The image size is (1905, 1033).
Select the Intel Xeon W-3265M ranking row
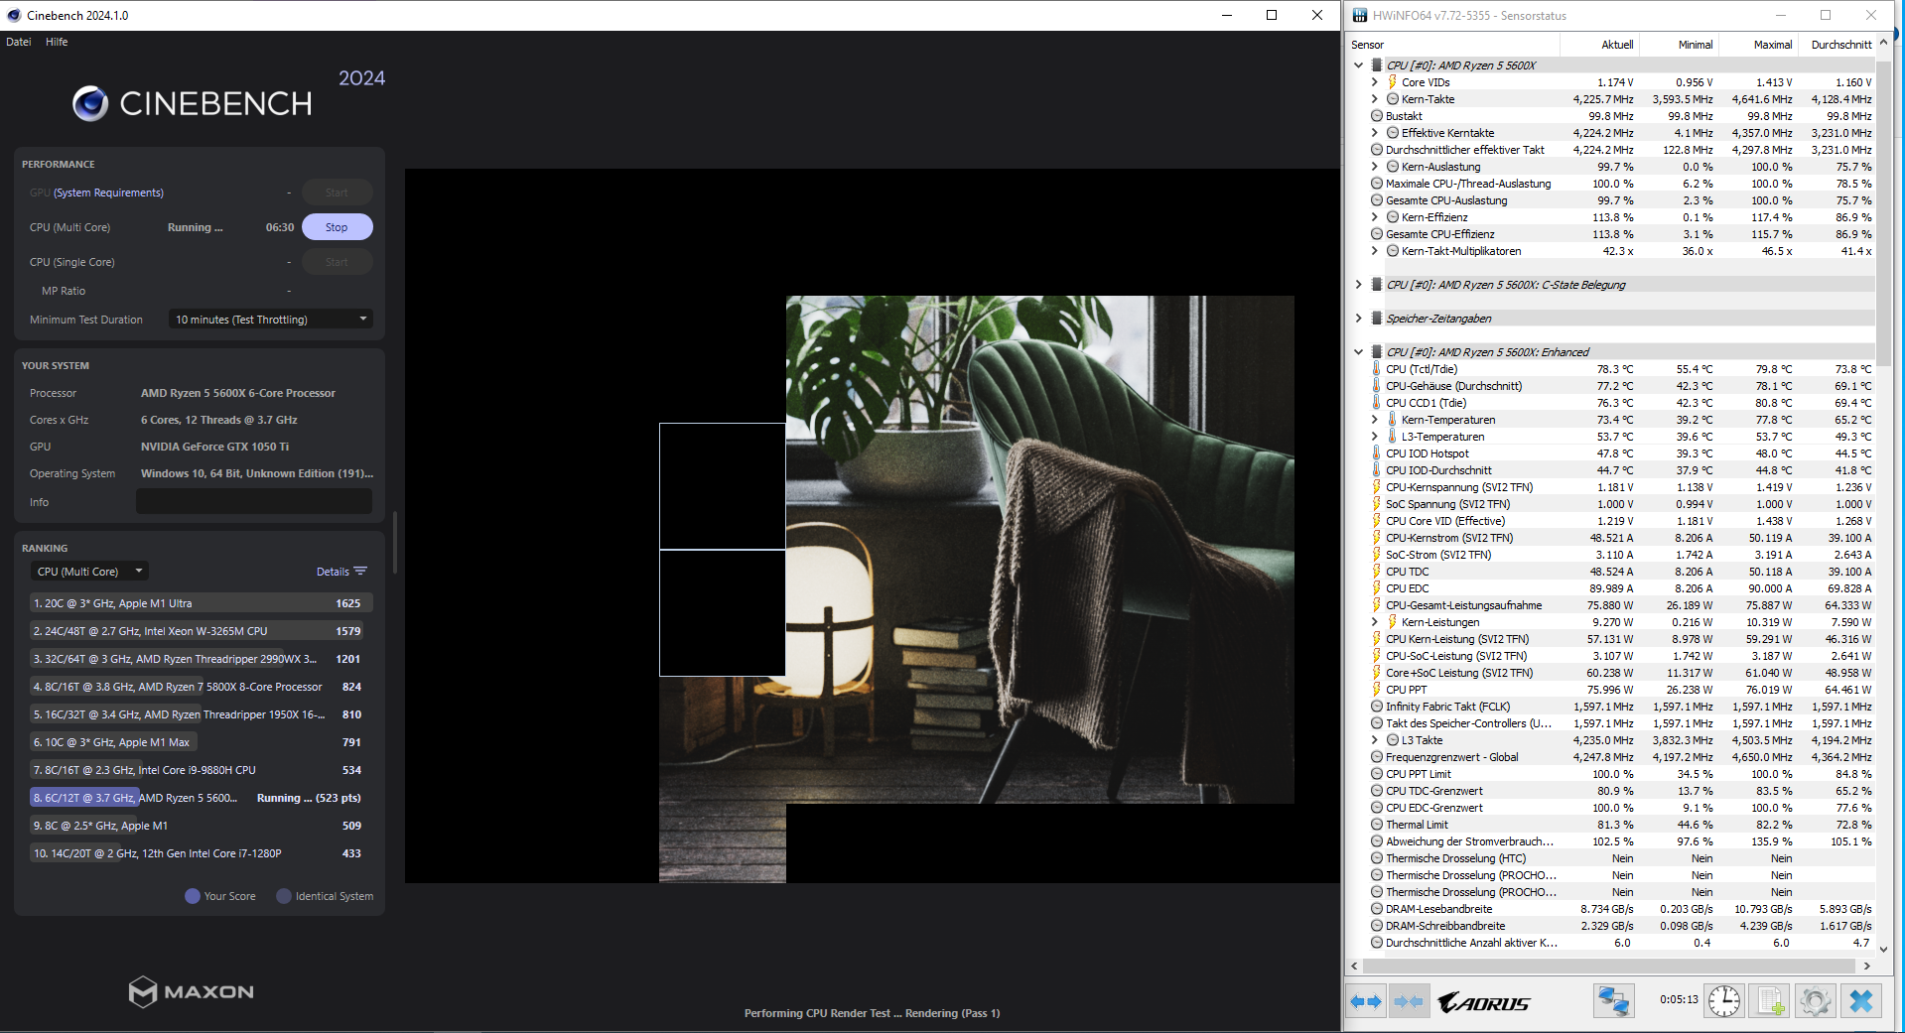(x=202, y=631)
